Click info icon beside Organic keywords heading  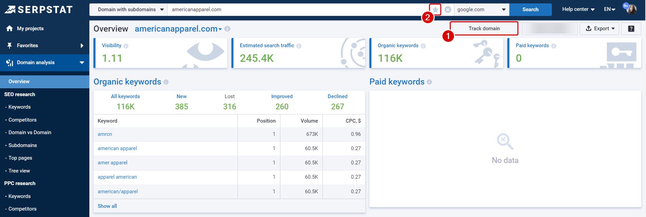point(166,82)
